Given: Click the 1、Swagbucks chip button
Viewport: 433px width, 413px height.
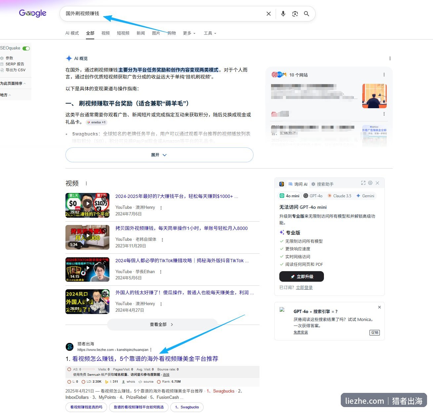Looking at the screenshot, I should click(187, 407).
